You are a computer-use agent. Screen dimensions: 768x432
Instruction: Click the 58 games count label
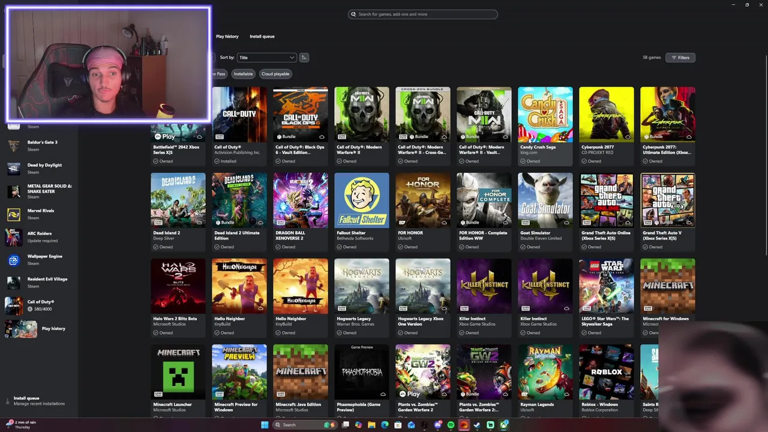[x=652, y=58]
